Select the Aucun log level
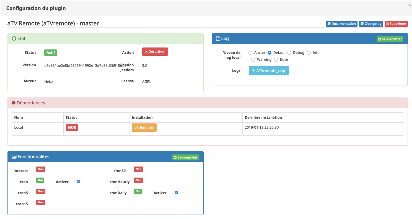The height and width of the screenshot is (219, 412). [x=250, y=53]
